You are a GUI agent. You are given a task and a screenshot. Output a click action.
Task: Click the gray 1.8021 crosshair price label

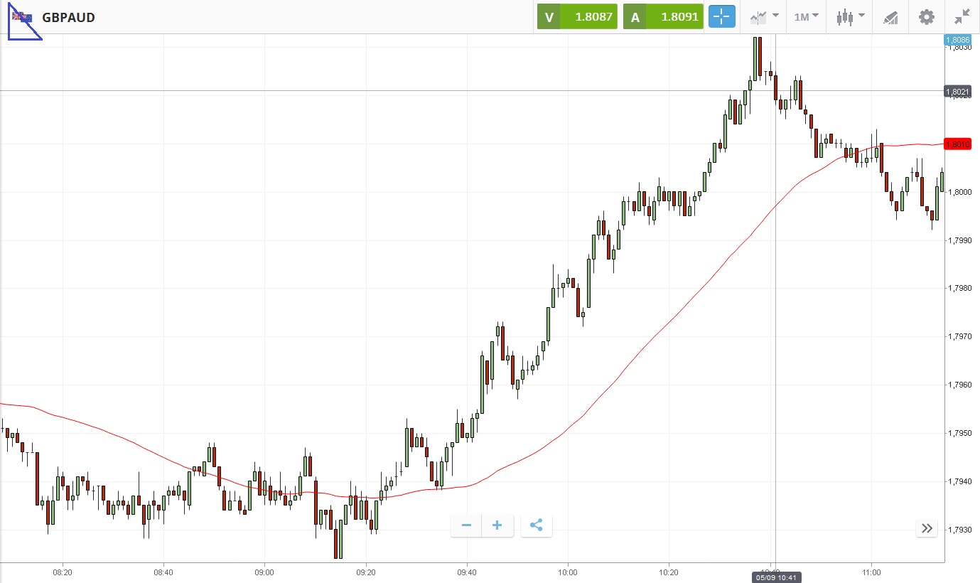[957, 92]
